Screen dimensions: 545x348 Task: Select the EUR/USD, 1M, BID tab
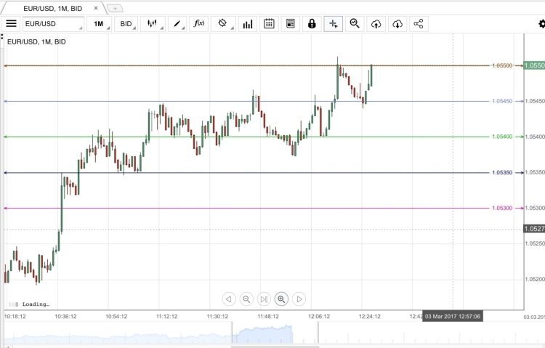[53, 8]
